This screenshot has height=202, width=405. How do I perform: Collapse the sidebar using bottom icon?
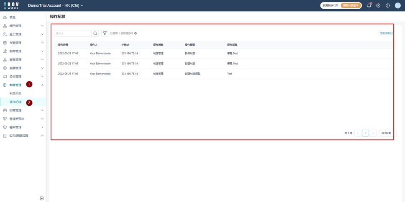click(41, 198)
